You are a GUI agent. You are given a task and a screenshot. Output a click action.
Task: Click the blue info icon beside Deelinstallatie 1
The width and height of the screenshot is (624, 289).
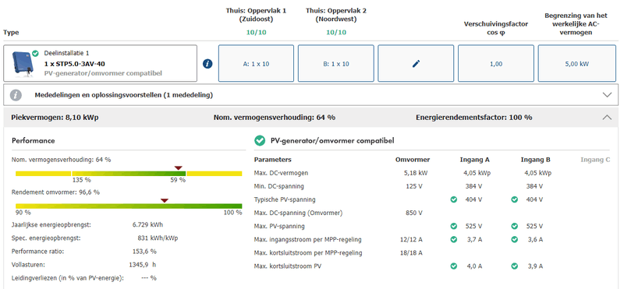(x=207, y=64)
